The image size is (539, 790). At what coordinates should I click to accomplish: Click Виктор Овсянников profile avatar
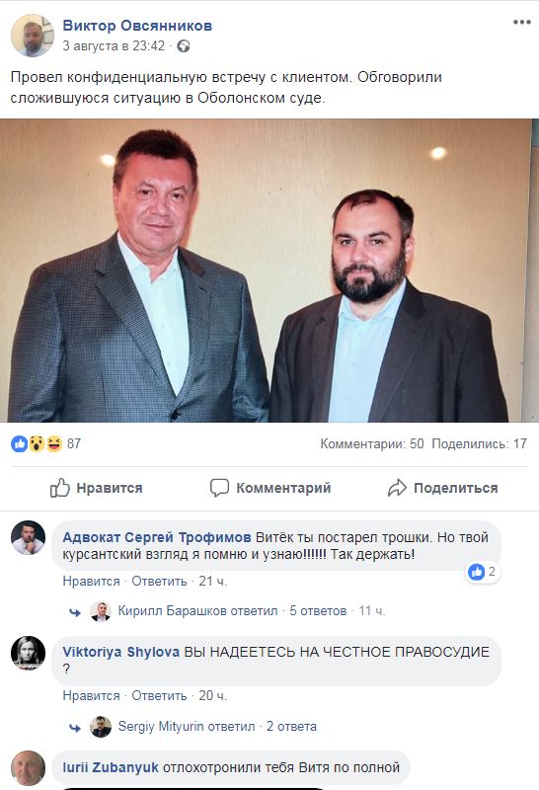[33, 36]
